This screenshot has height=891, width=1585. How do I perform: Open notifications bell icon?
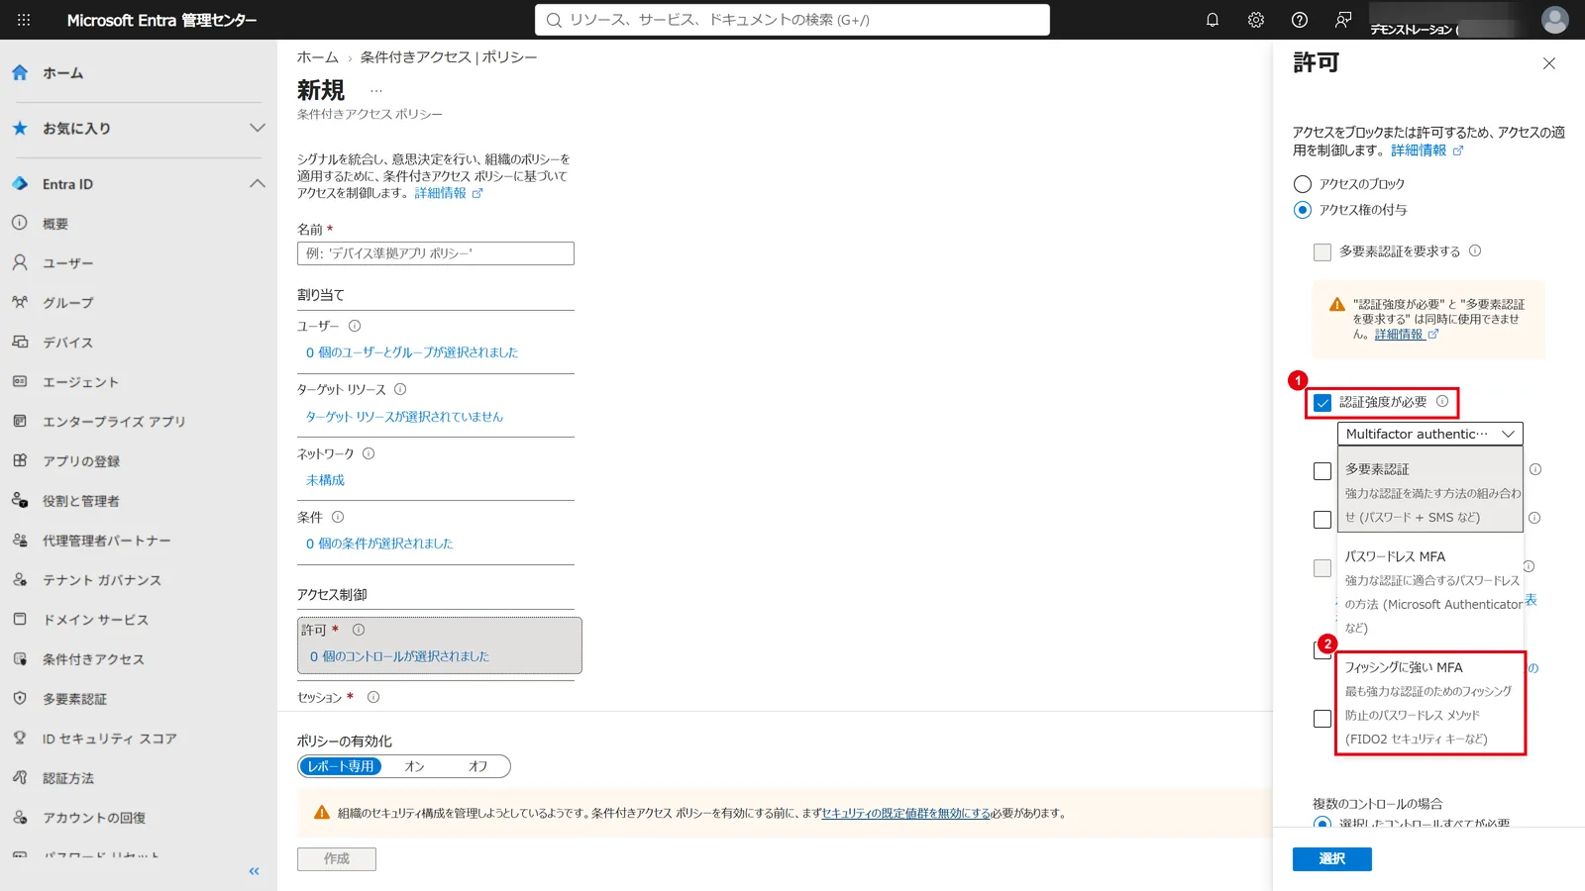(x=1213, y=20)
